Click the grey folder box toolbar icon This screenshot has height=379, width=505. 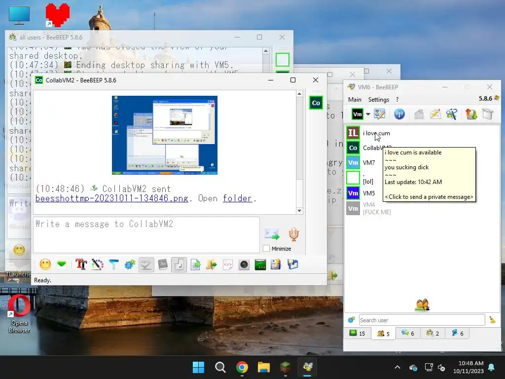coord(488,114)
